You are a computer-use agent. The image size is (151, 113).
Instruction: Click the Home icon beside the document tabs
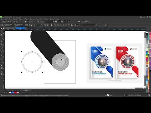click(4, 28)
